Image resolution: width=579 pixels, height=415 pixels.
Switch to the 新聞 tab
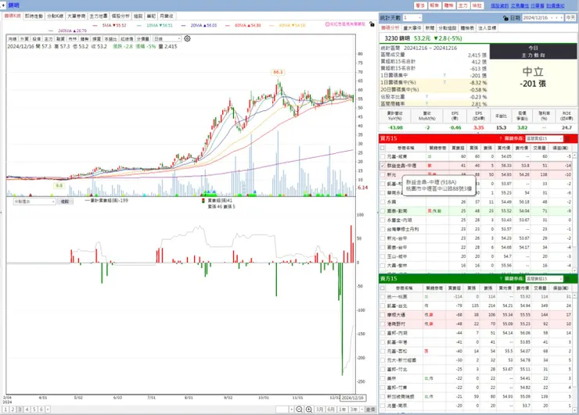point(430,28)
